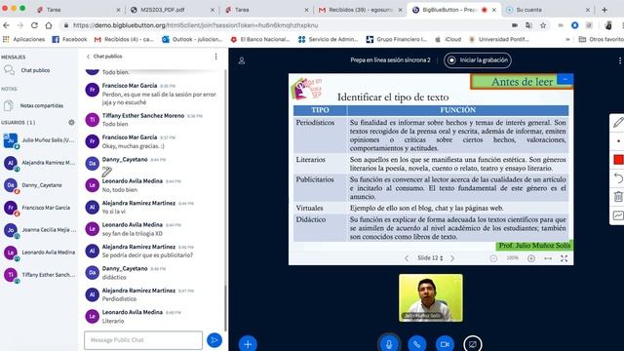This screenshot has width=624, height=351.
Task: Go back in browser history
Action: (7, 25)
